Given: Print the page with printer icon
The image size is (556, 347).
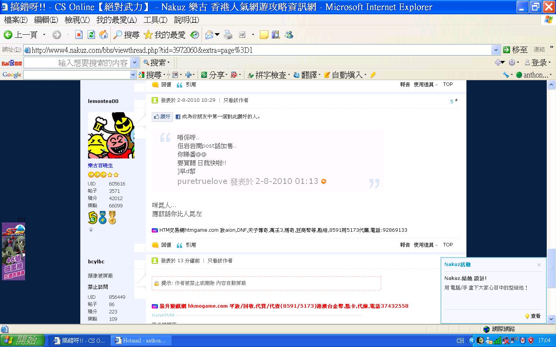Looking at the screenshot, I should tap(229, 35).
